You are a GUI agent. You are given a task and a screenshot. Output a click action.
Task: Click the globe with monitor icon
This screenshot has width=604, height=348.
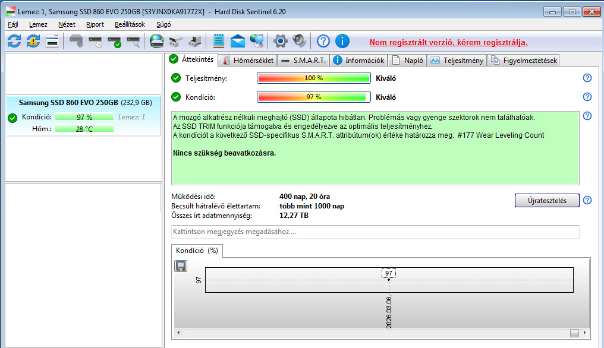pos(257,41)
